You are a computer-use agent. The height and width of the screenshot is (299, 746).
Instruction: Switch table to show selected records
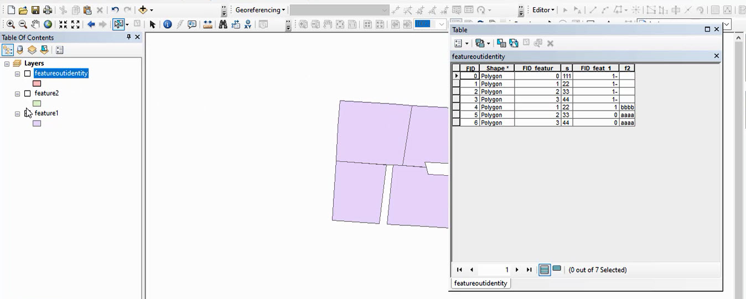click(x=557, y=269)
